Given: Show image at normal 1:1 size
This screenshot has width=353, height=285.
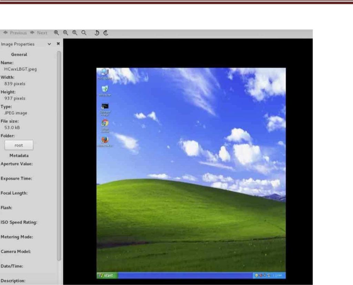Looking at the screenshot, I should click(75, 33).
